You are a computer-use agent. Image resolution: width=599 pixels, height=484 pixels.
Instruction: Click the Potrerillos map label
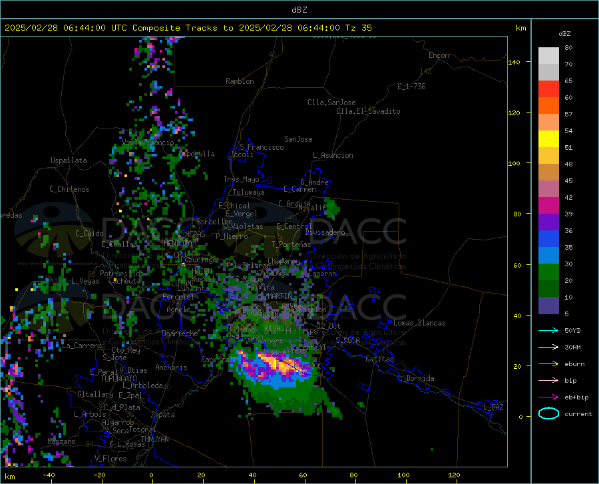coord(122,274)
